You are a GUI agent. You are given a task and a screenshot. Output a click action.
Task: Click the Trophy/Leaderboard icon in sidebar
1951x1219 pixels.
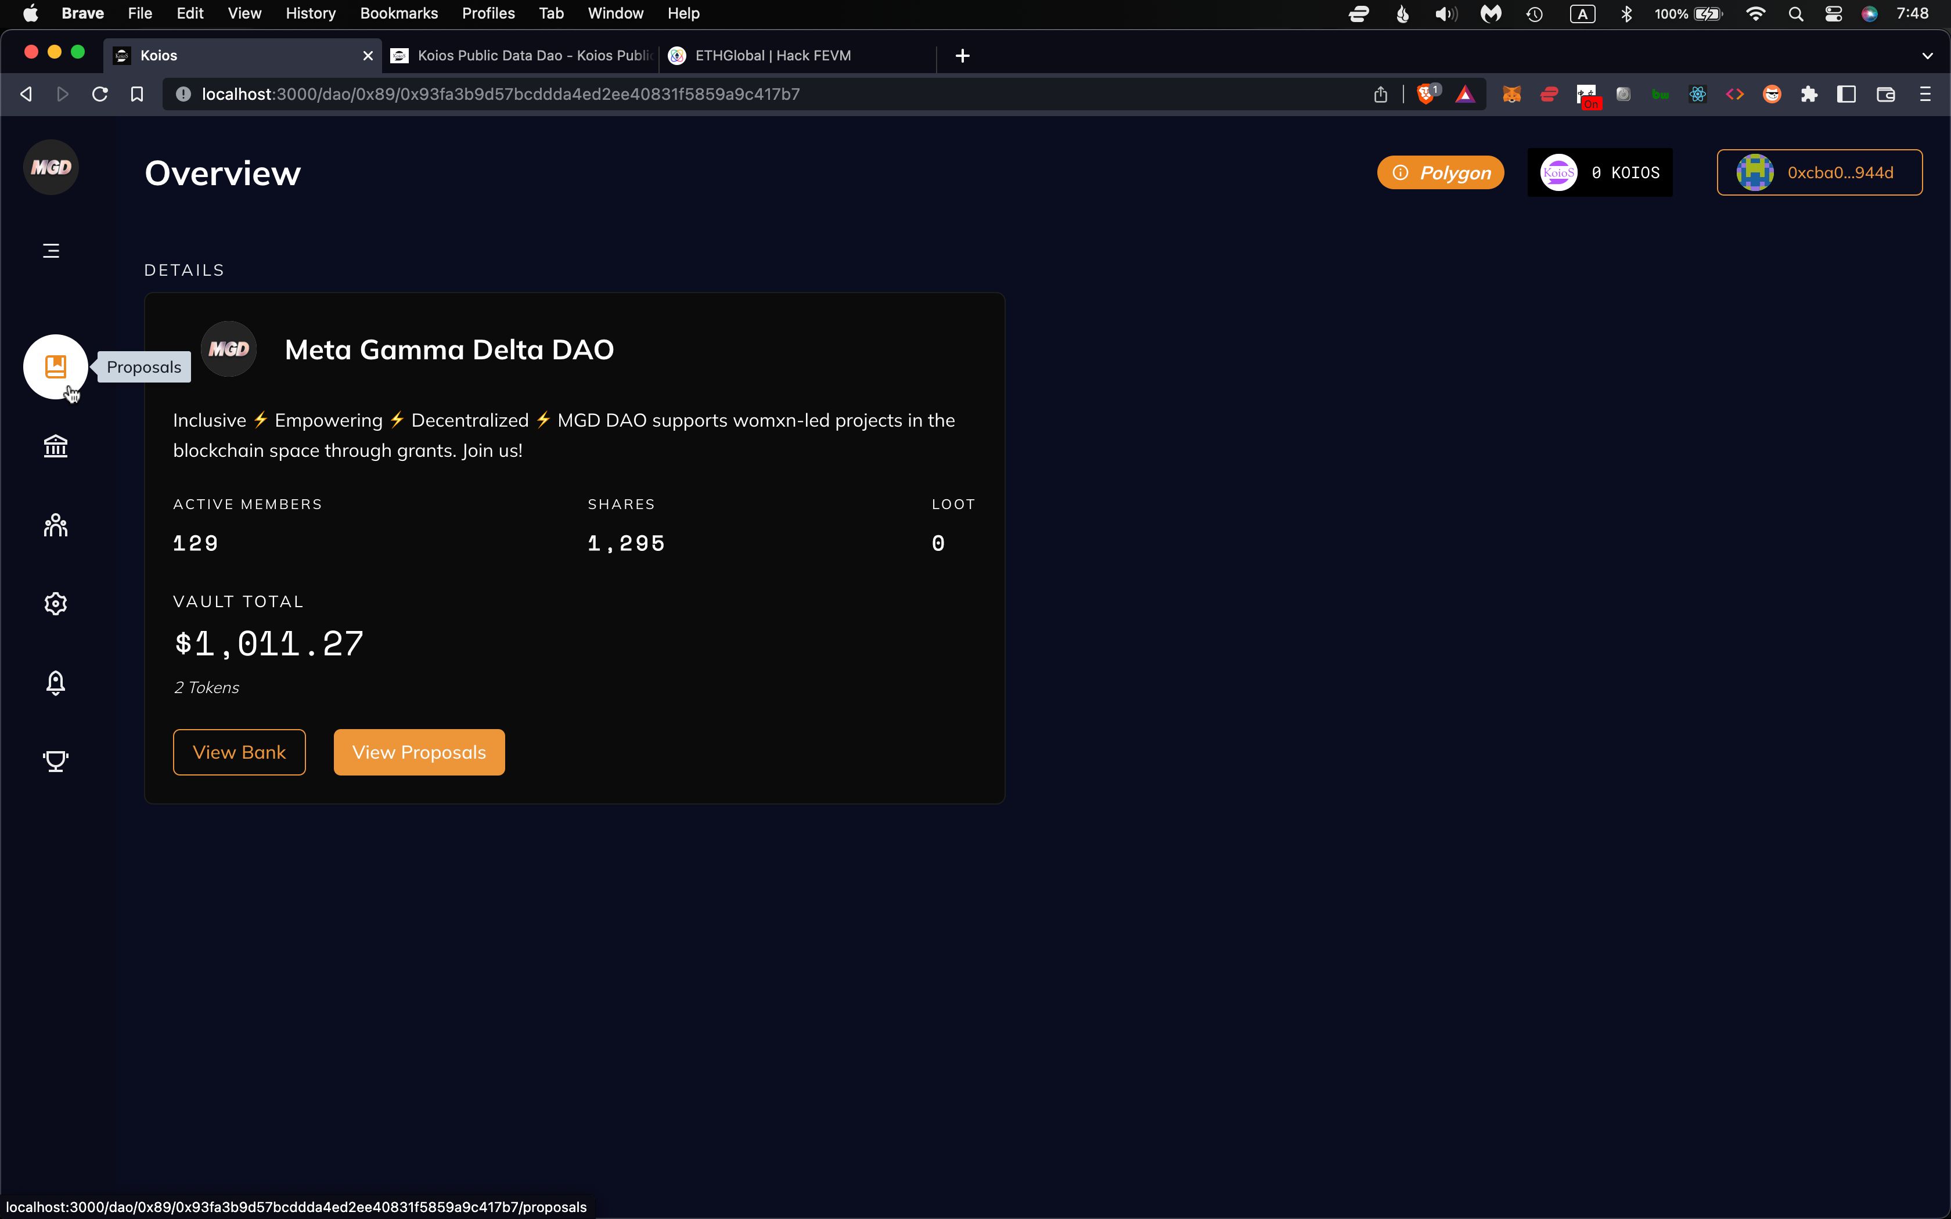pyautogui.click(x=55, y=760)
